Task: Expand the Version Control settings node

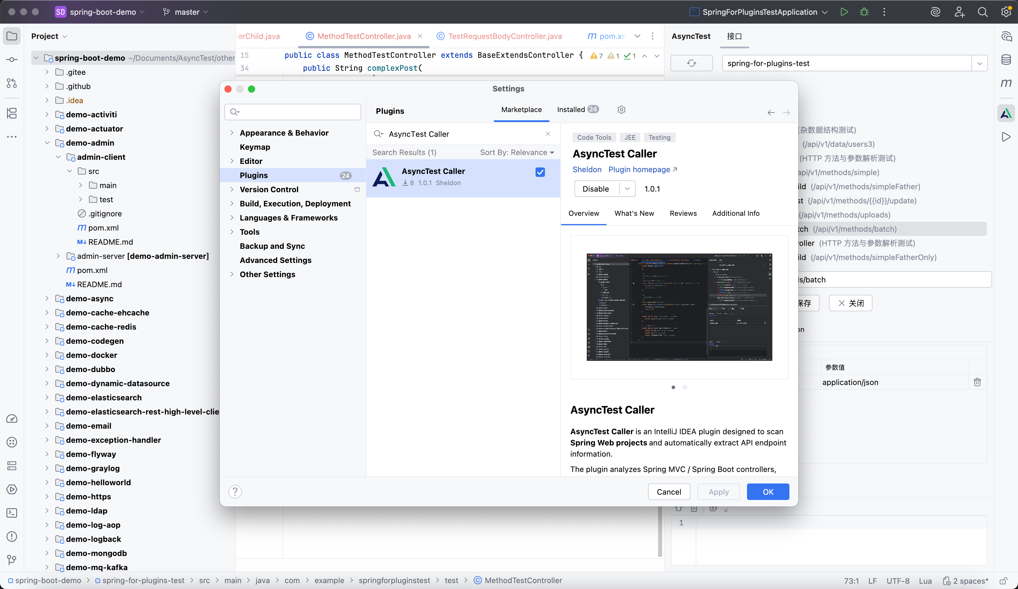Action: pyautogui.click(x=232, y=189)
